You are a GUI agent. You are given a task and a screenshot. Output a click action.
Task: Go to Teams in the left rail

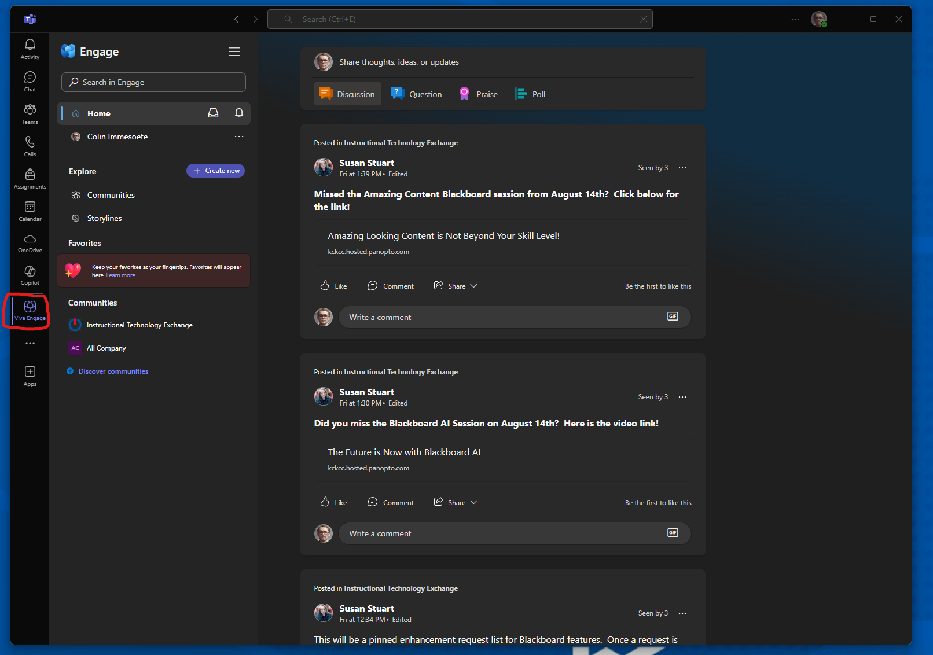point(30,113)
